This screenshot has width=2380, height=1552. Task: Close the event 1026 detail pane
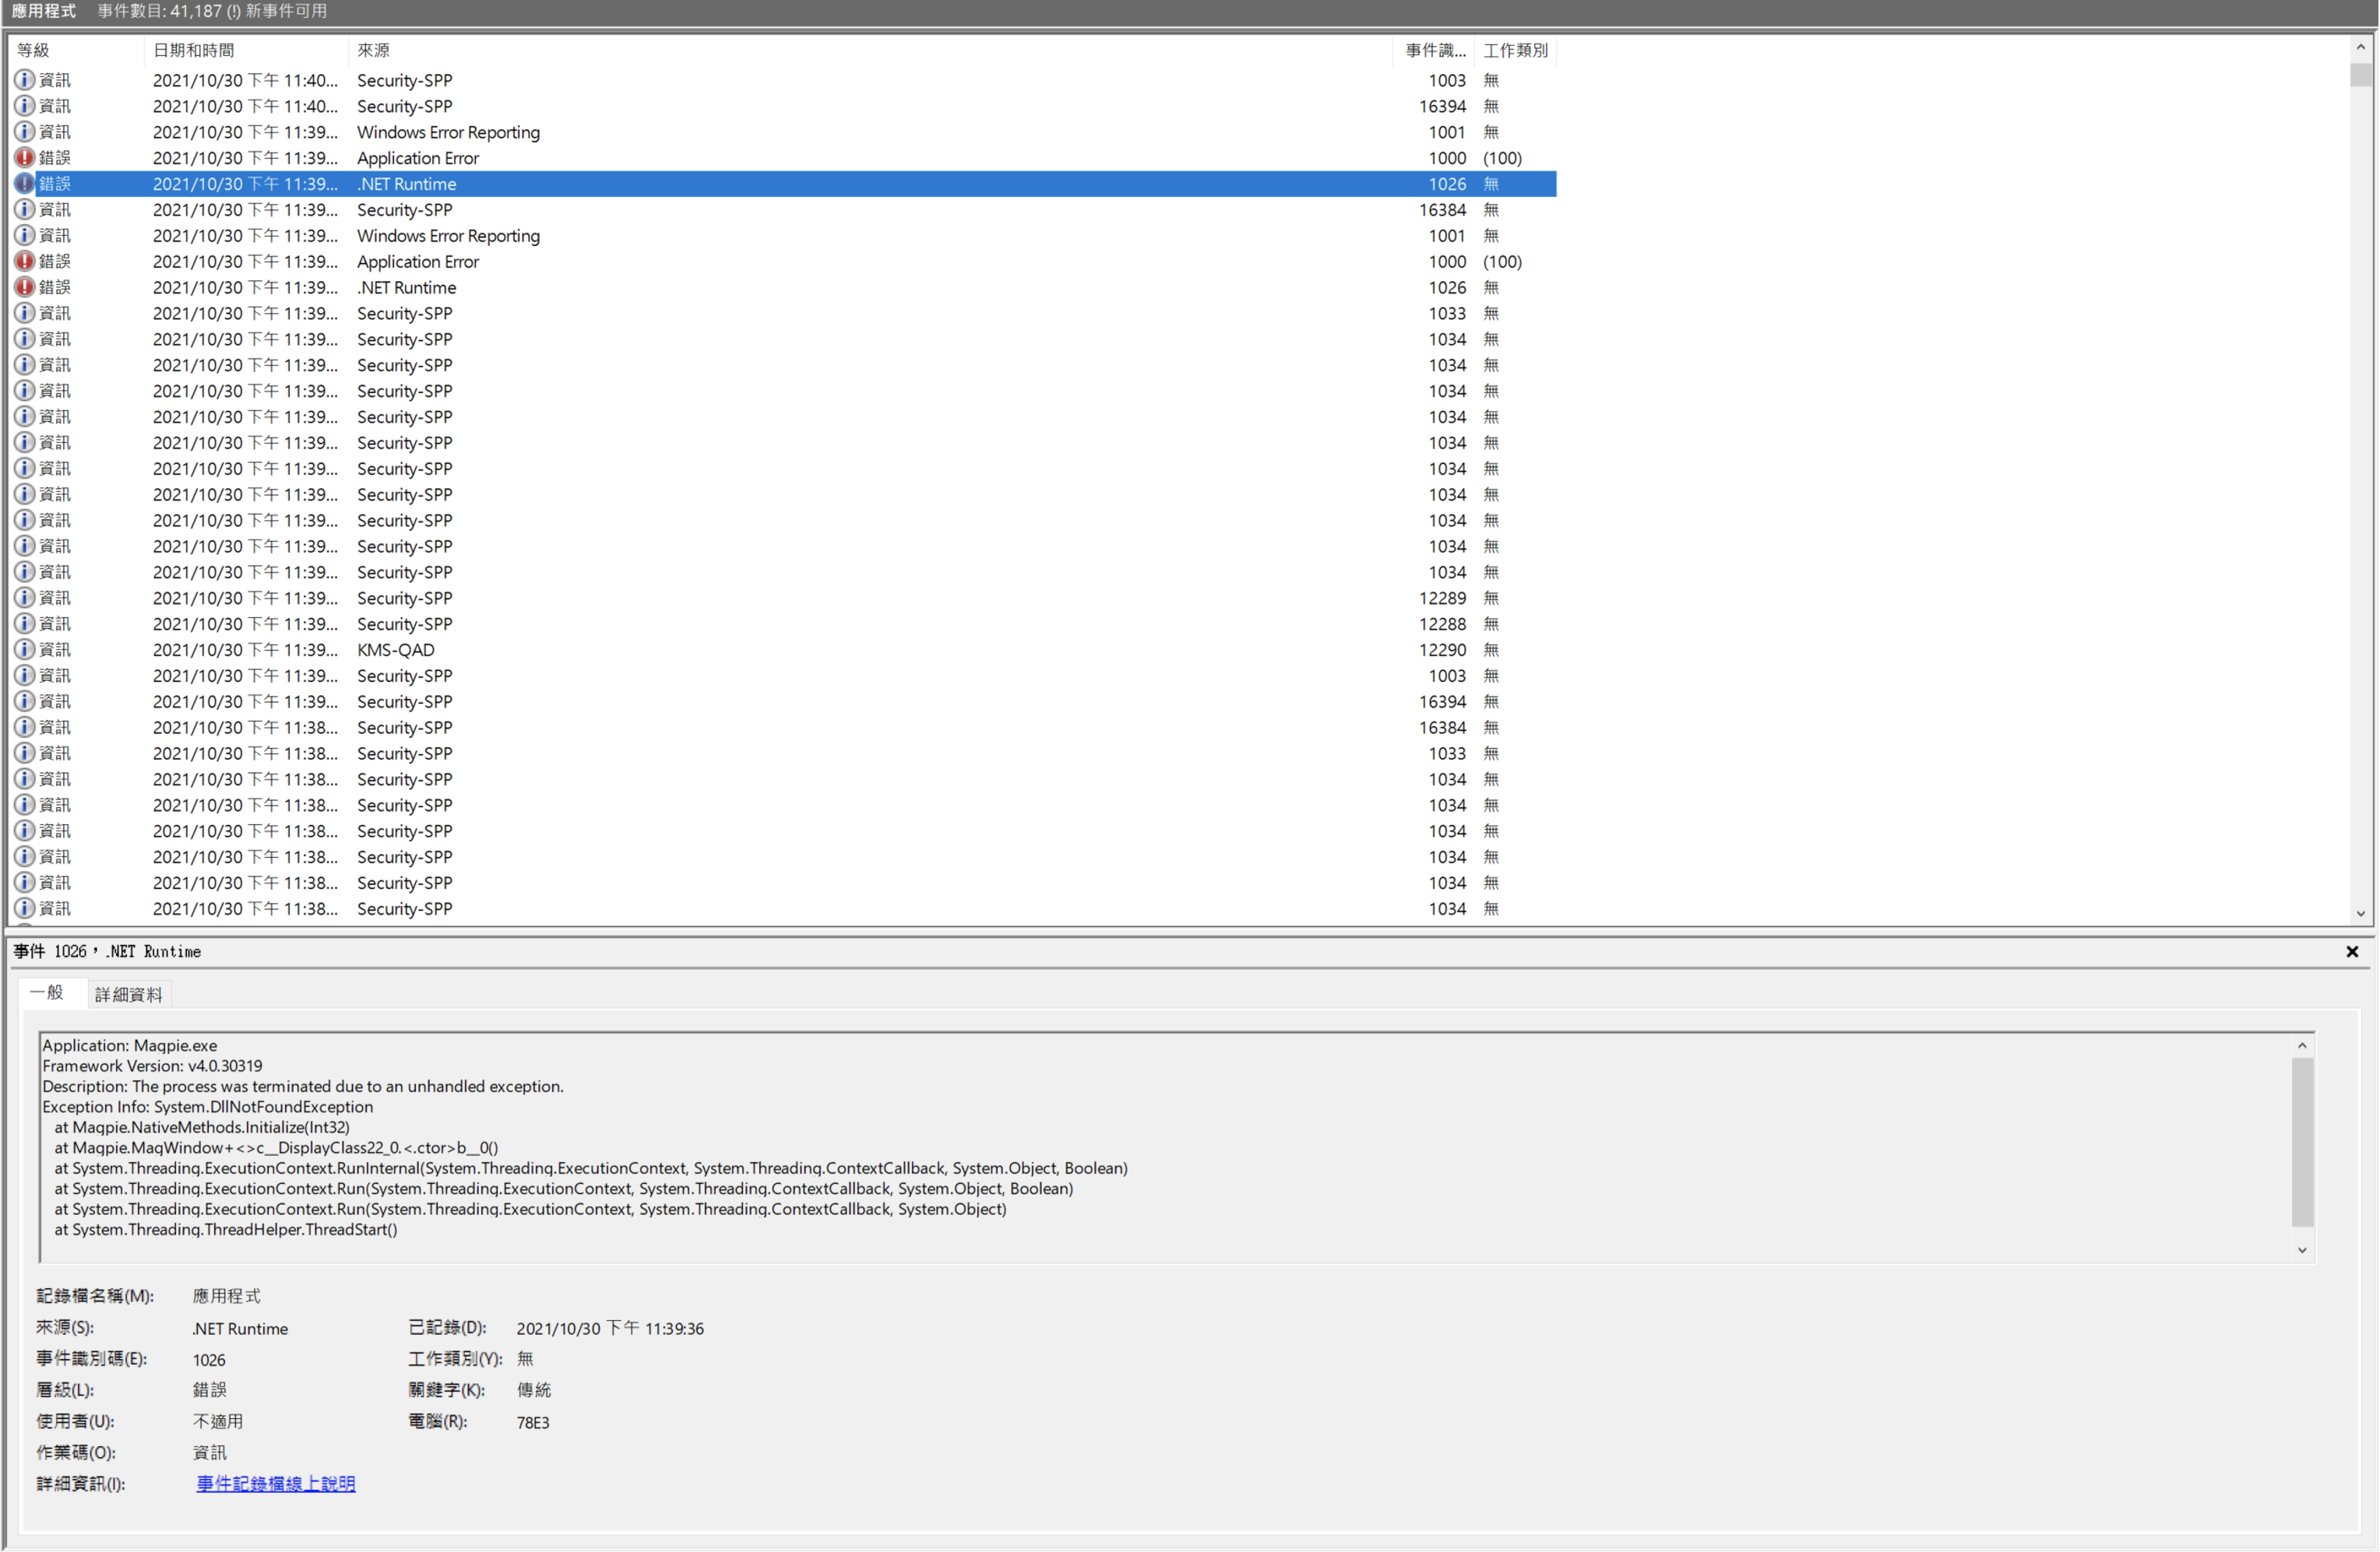(x=2352, y=951)
